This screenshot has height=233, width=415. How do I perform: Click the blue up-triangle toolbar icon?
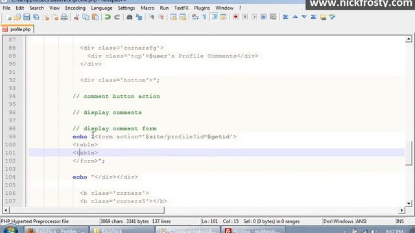[x=295, y=17]
